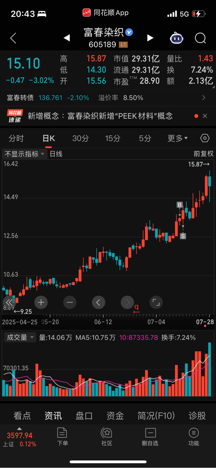This screenshot has height=468, width=216.
Task: Switch to 30分 chart tab
Action: [x=80, y=138]
